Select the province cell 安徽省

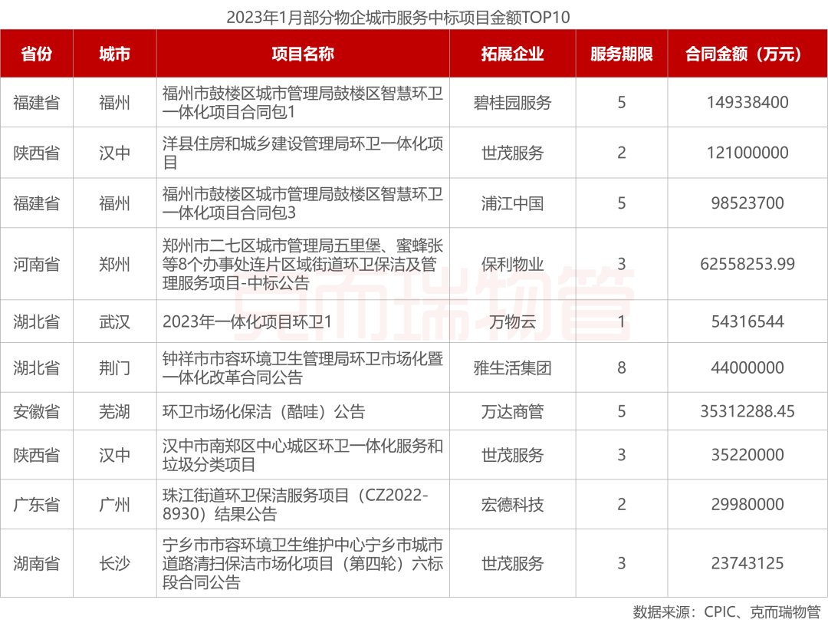(37, 411)
